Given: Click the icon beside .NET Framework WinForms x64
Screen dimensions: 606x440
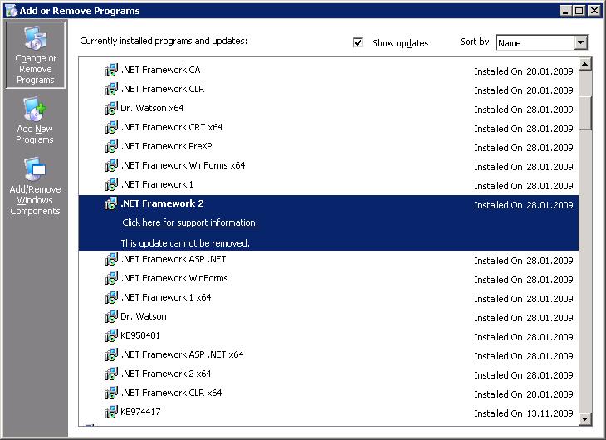Looking at the screenshot, I should point(111,165).
